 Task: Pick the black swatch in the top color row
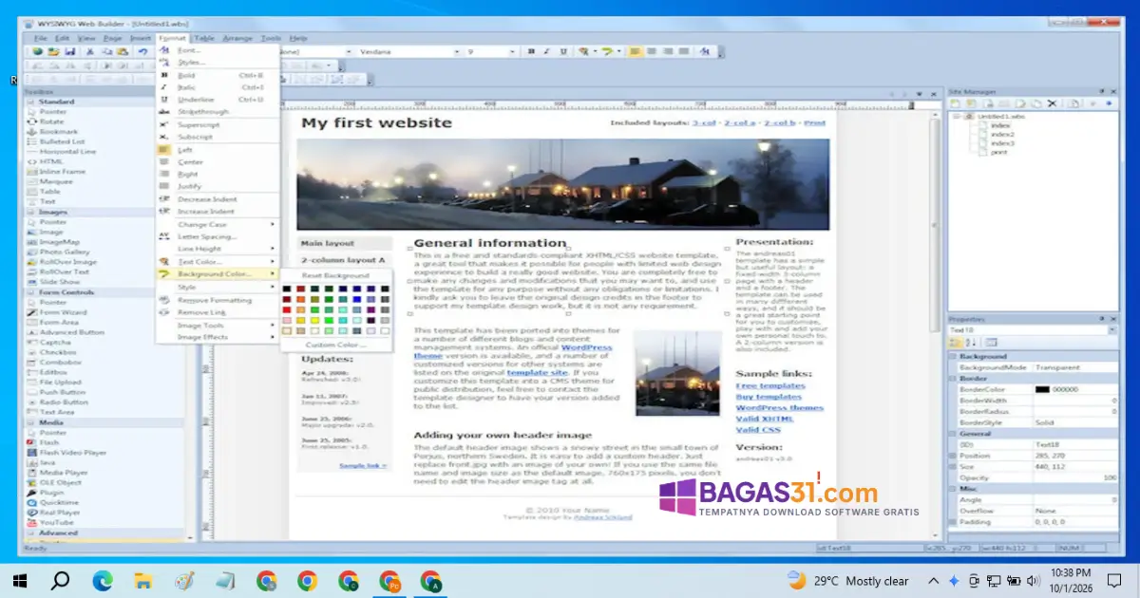point(287,290)
